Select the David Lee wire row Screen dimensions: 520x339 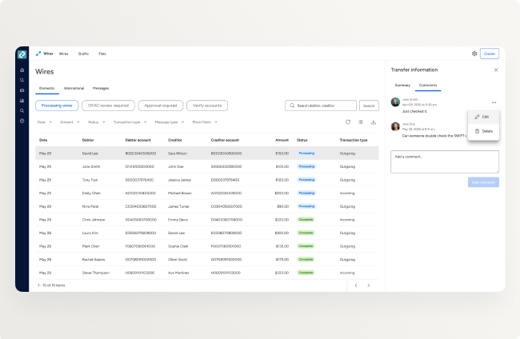pos(207,154)
